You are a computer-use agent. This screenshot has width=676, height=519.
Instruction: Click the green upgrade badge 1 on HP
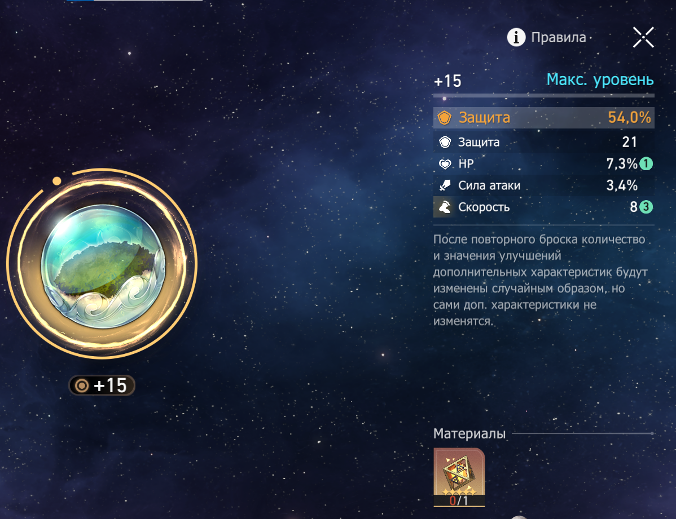pyautogui.click(x=646, y=163)
